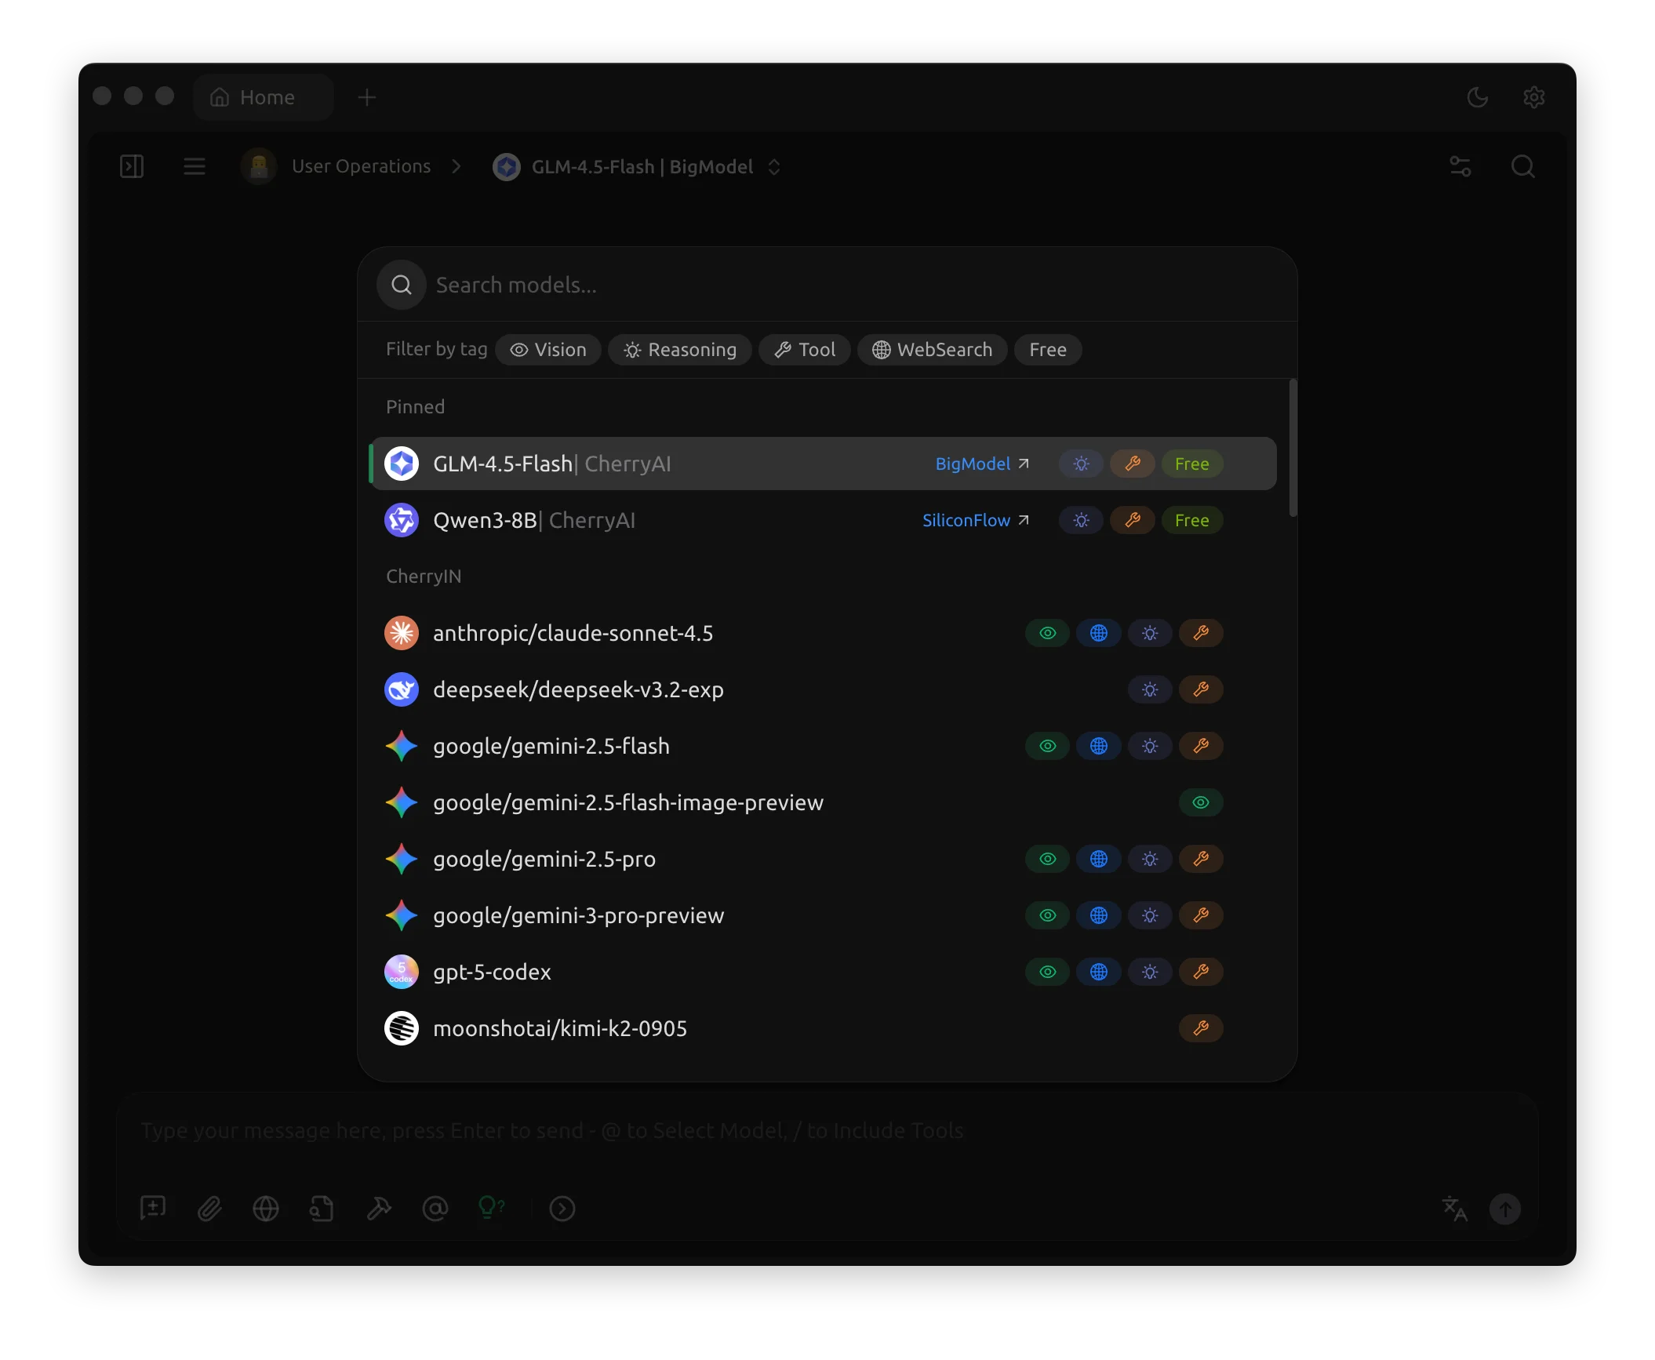This screenshot has height=1360, width=1655.
Task: Select anthropic/claude-sonnet-4.5 from the model list
Action: [573, 633]
